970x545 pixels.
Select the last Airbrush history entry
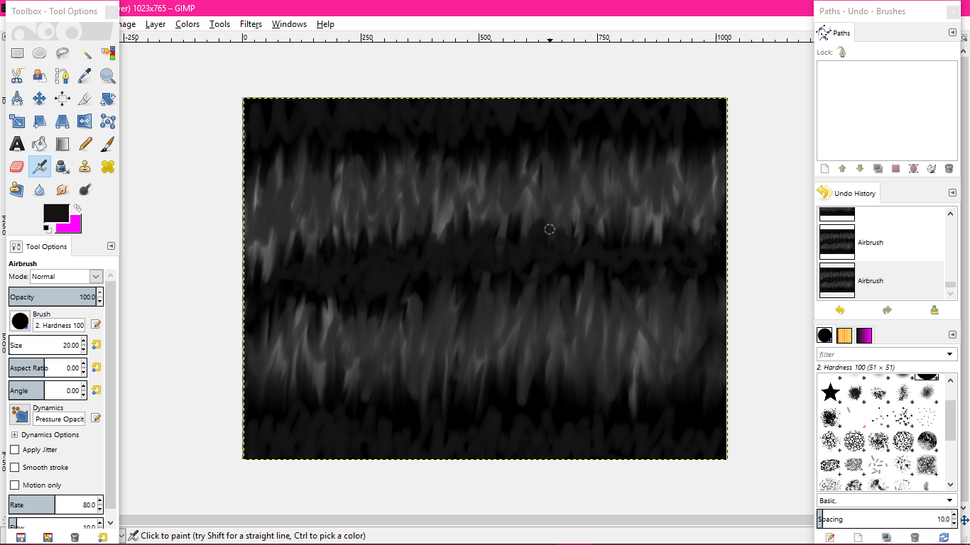point(881,280)
